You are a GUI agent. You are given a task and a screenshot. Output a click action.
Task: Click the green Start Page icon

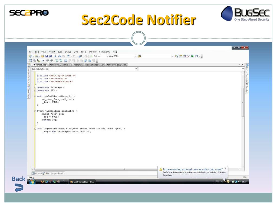click(x=193, y=56)
